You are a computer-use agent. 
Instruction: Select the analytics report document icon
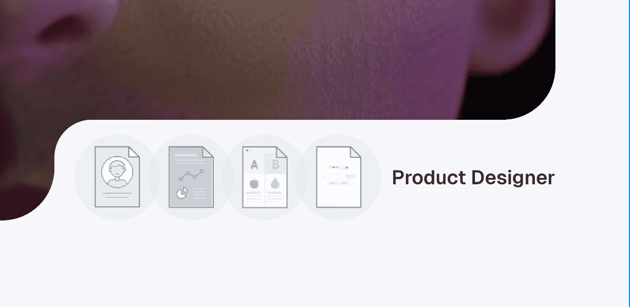(x=191, y=177)
